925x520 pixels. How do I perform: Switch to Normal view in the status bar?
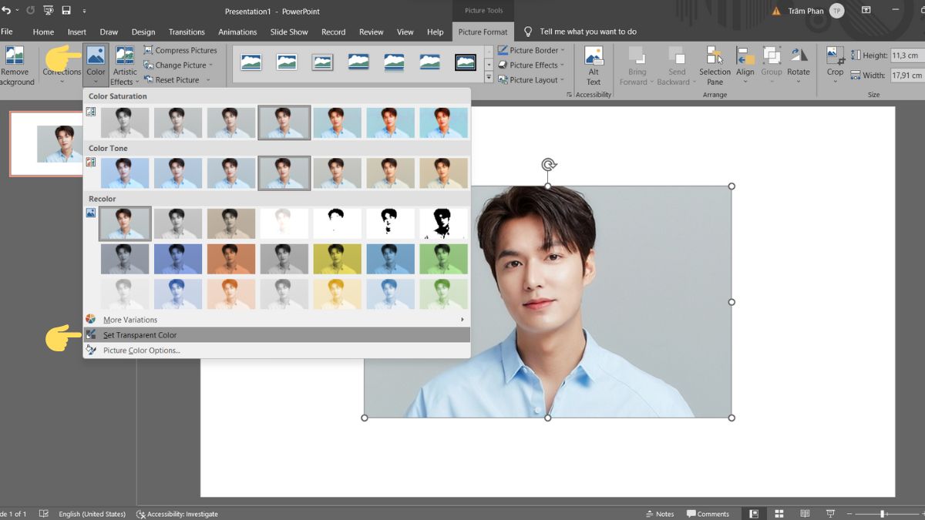754,514
